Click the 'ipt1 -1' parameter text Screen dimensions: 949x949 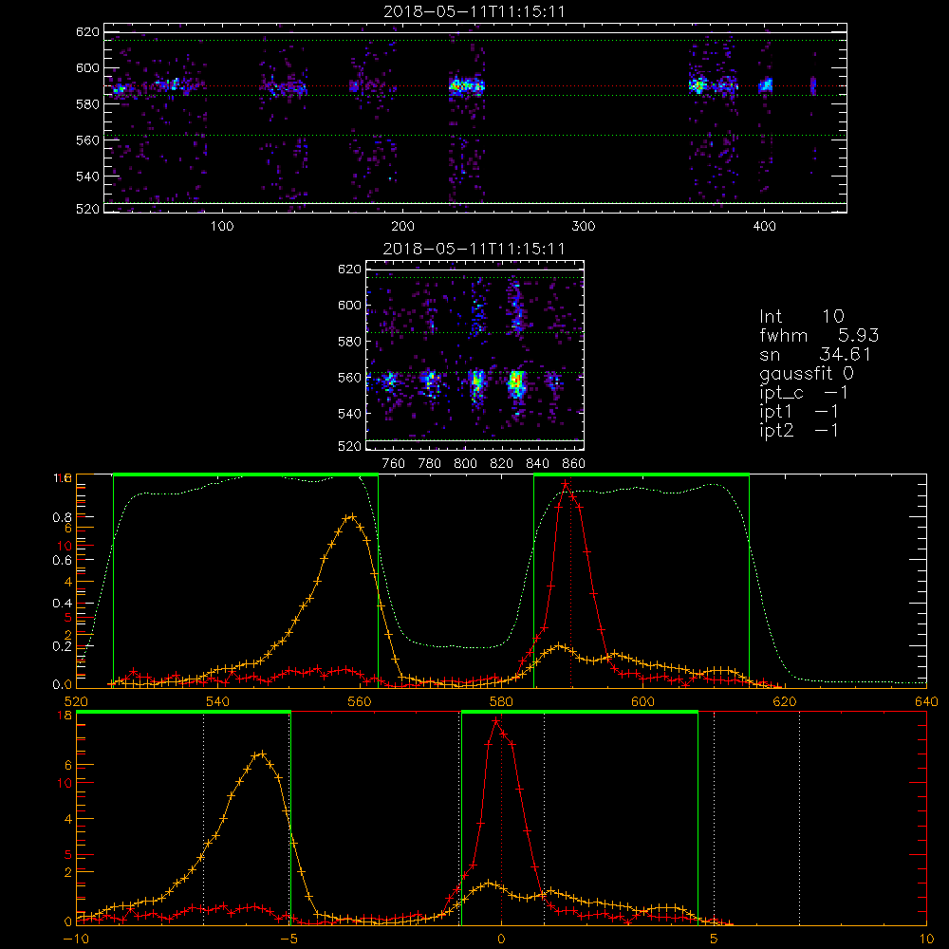click(799, 412)
